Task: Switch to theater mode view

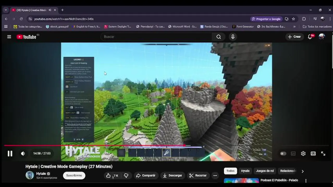Action: (313, 153)
